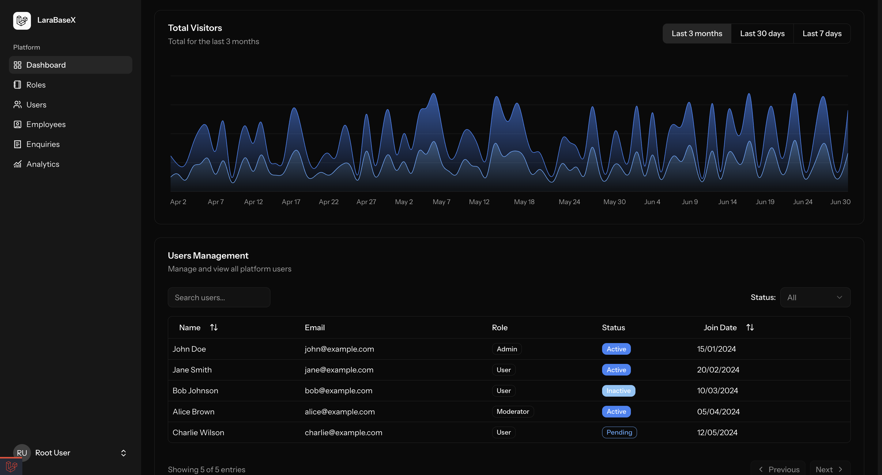
Task: Go to the Users page
Action: pyautogui.click(x=70, y=104)
